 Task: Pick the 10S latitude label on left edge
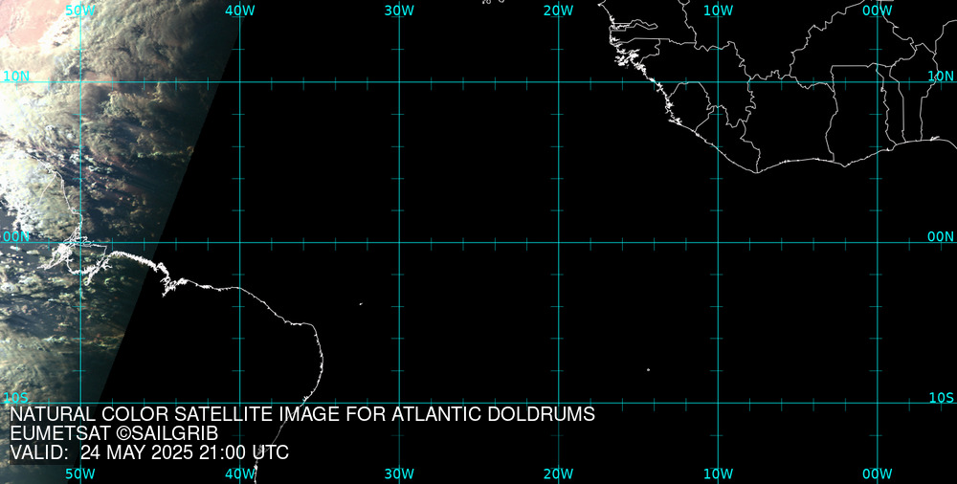15,398
